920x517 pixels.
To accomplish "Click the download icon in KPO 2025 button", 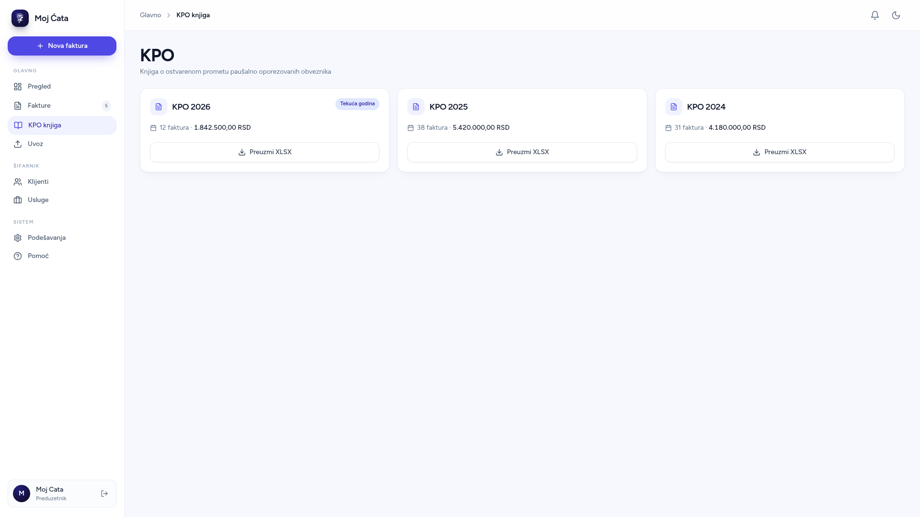I will pos(499,152).
